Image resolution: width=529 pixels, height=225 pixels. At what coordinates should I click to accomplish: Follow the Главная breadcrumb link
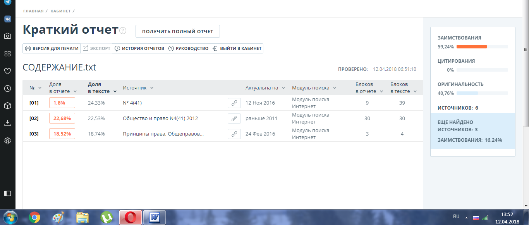[33, 11]
